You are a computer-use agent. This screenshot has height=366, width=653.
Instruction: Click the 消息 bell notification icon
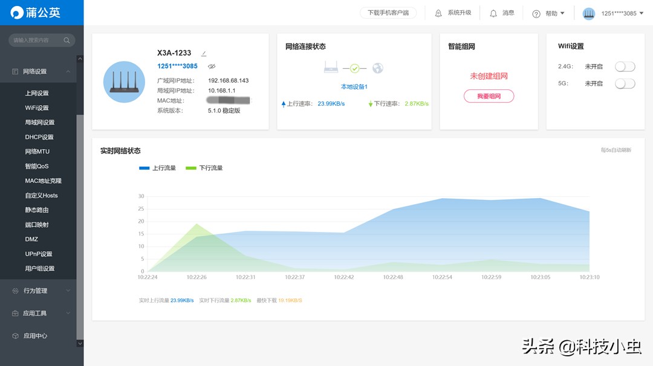pos(493,13)
